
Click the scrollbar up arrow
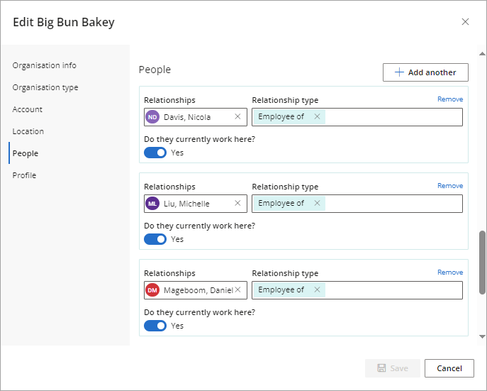pos(482,54)
